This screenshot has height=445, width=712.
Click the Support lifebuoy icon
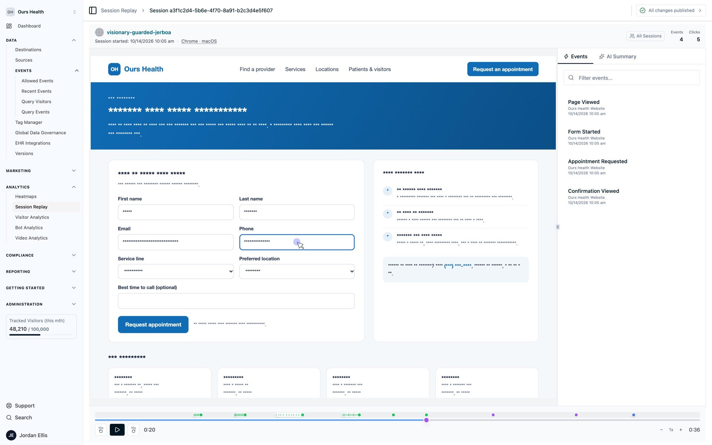tap(9, 406)
